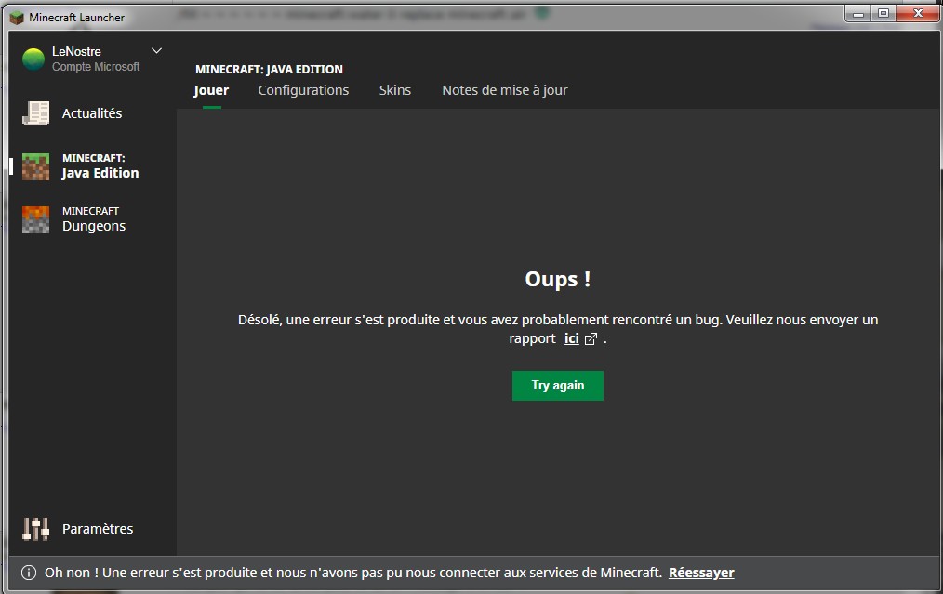This screenshot has width=943, height=594.
Task: Select the Java Edition grass block icon
Action: coord(35,166)
